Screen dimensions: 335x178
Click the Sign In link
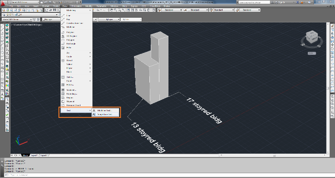tap(281, 2)
